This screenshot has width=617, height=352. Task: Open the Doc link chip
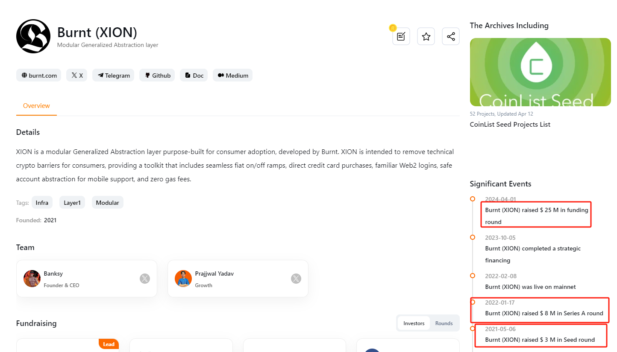pyautogui.click(x=194, y=76)
